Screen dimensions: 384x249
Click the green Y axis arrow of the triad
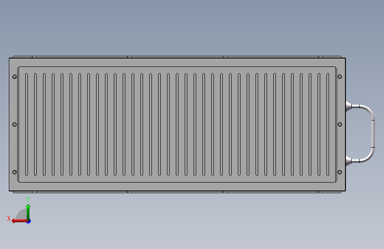[x=28, y=212]
